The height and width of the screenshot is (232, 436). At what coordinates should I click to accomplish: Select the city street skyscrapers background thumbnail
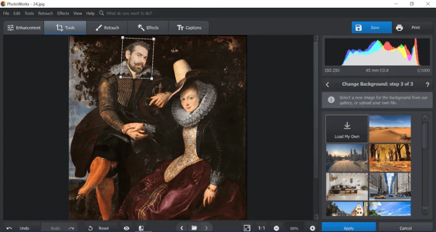click(x=390, y=187)
